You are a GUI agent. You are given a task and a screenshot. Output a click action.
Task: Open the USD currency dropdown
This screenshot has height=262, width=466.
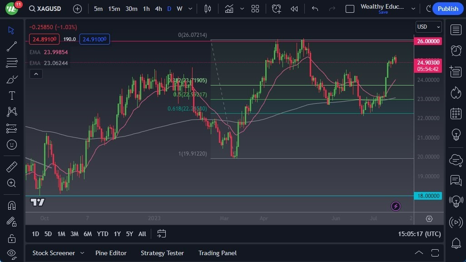(x=427, y=27)
